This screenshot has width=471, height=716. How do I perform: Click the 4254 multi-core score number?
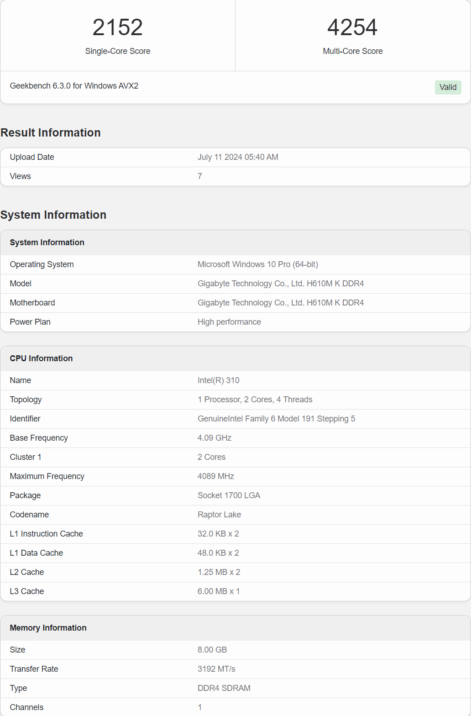(x=352, y=27)
